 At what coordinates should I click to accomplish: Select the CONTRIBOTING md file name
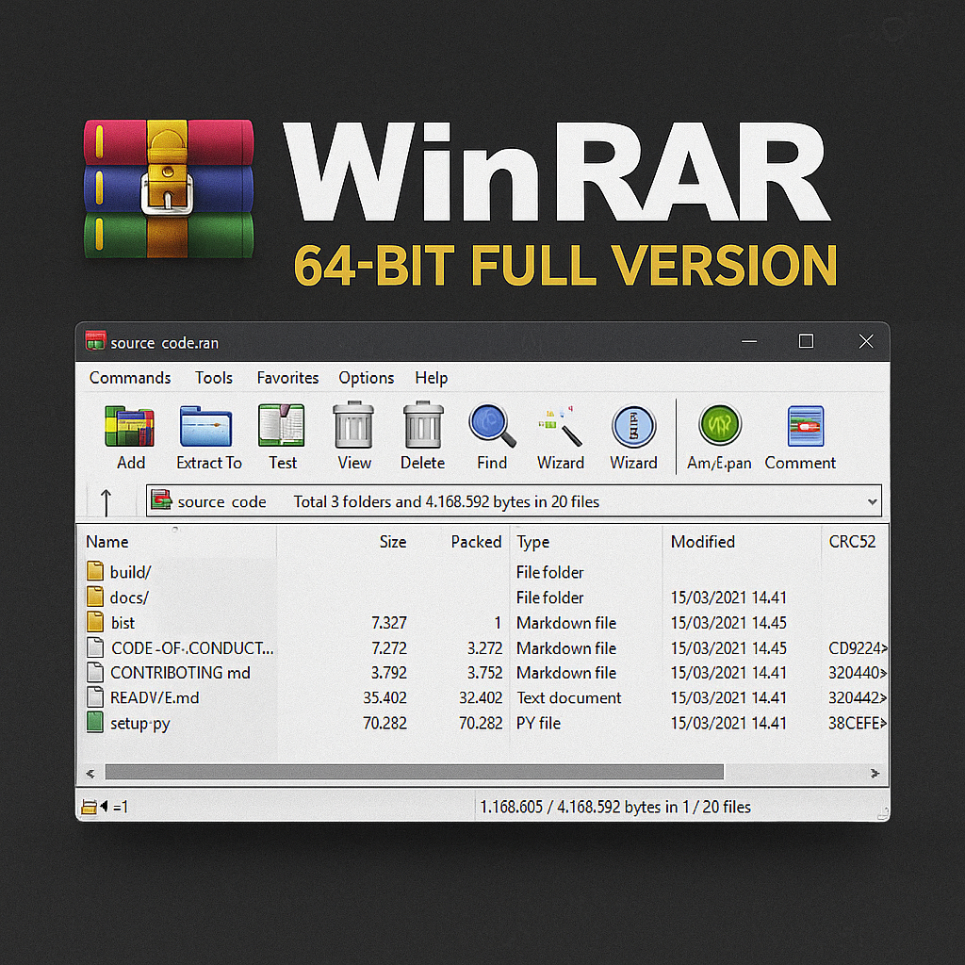click(x=180, y=673)
